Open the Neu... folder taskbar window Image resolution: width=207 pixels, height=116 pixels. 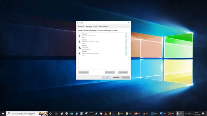(129, 113)
